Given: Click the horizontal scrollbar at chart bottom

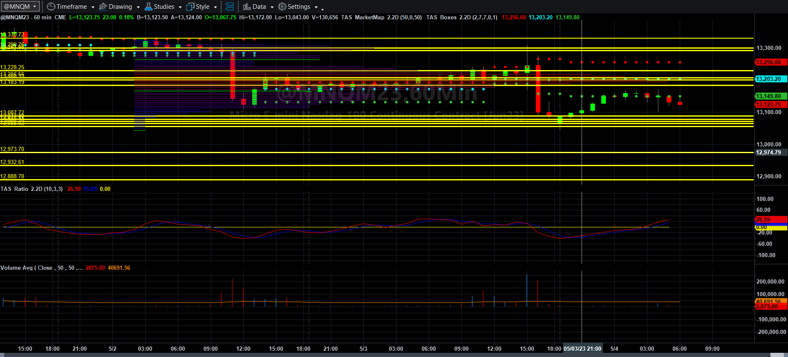Looking at the screenshot, I should (x=394, y=355).
